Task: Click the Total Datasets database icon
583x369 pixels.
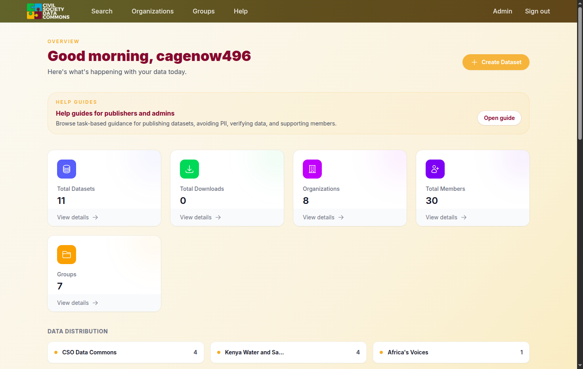Action: [67, 169]
